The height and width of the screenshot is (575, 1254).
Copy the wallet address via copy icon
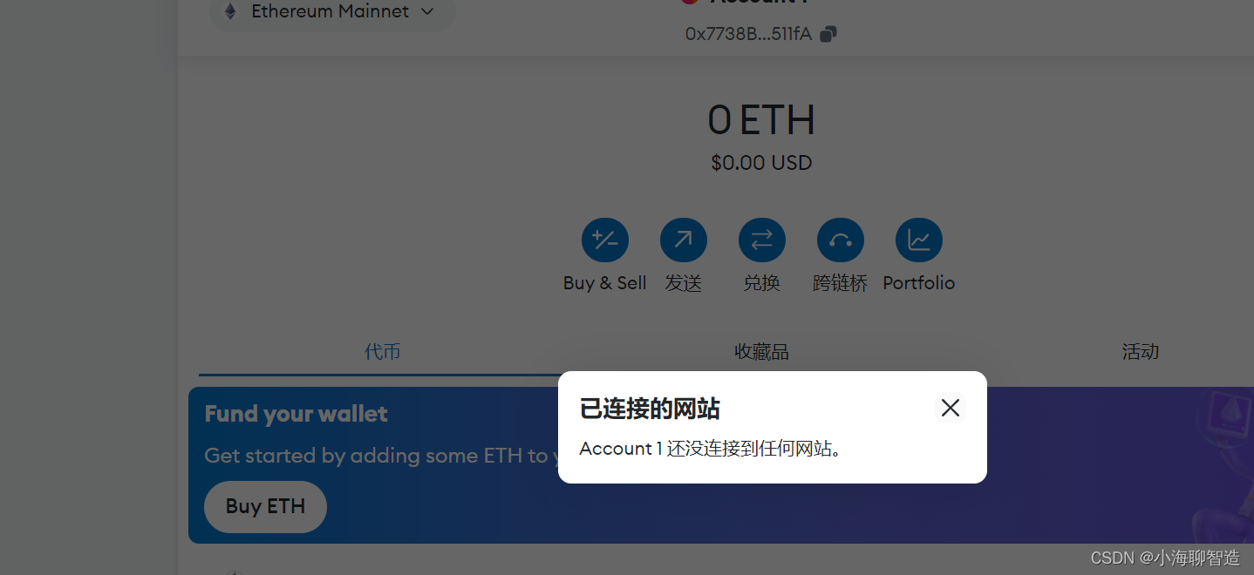(x=828, y=34)
